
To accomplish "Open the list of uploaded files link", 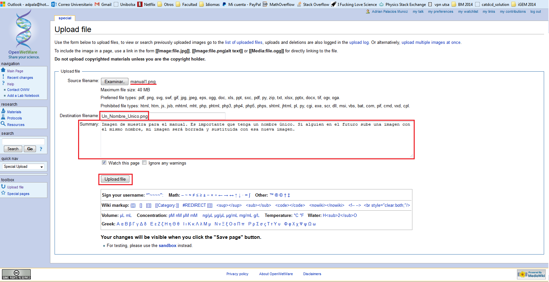I will click(243, 43).
